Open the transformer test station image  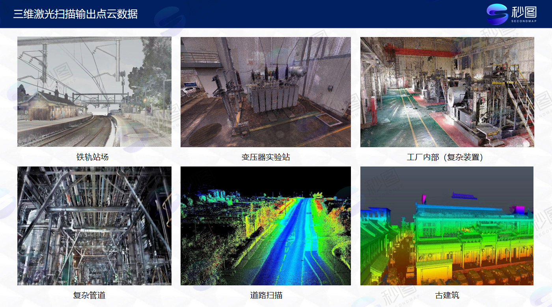point(265,92)
